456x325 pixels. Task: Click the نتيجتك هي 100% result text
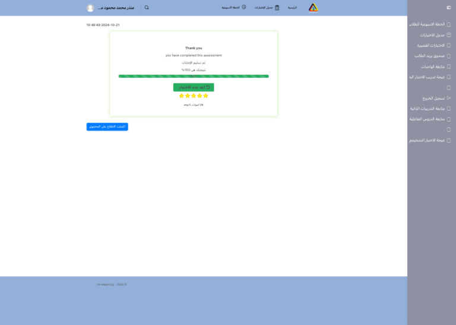point(194,70)
